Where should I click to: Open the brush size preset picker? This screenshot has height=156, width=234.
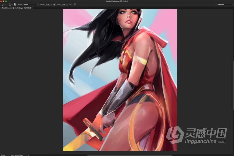point(10,5)
